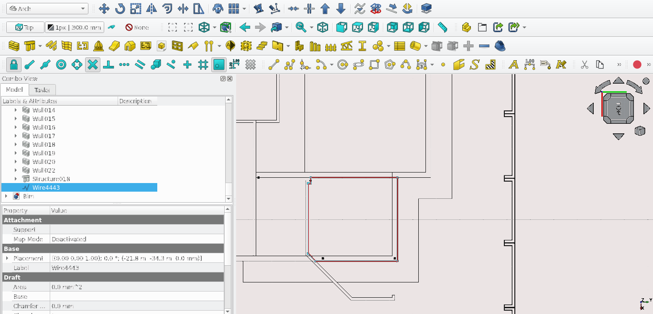653x314 pixels.
Task: Switch to the Model tab
Action: [14, 90]
